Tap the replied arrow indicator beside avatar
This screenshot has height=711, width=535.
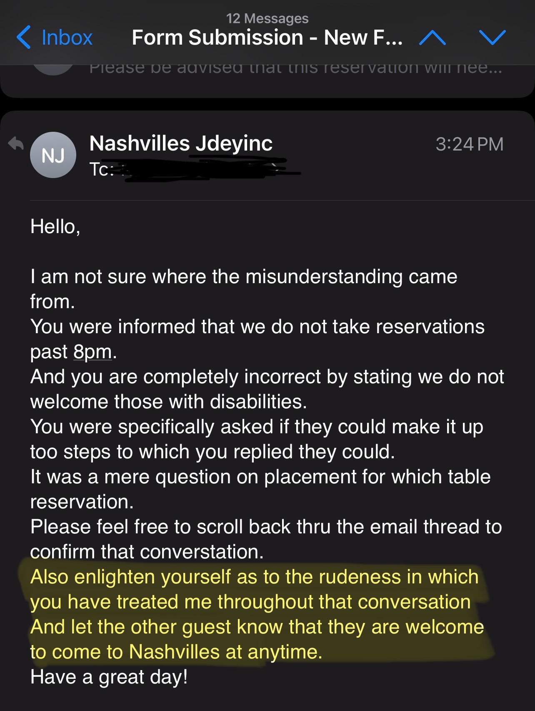coord(16,143)
